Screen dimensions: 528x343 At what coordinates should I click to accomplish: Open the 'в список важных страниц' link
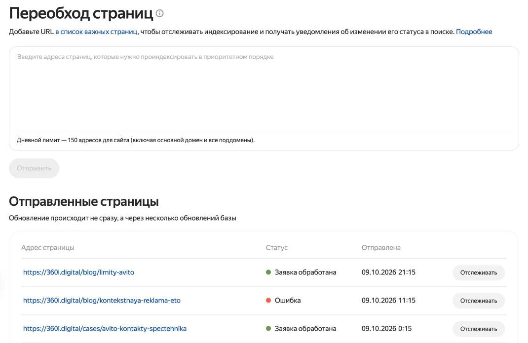[x=96, y=32]
